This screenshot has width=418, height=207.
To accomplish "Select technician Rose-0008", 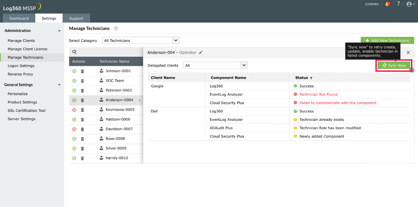I will click(115, 139).
